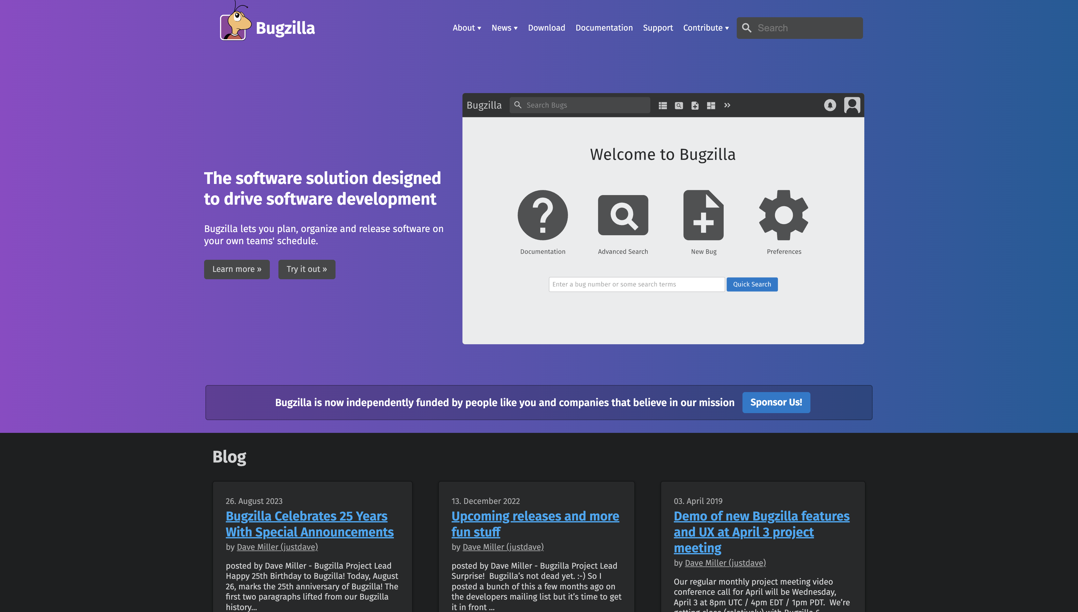Screen dimensions: 1078x612
Task: Open the Documentation question-mark icon in the demo
Action: click(543, 215)
